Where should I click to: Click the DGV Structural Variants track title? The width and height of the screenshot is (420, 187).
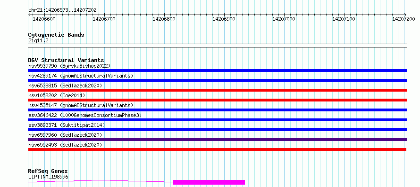tap(66, 60)
